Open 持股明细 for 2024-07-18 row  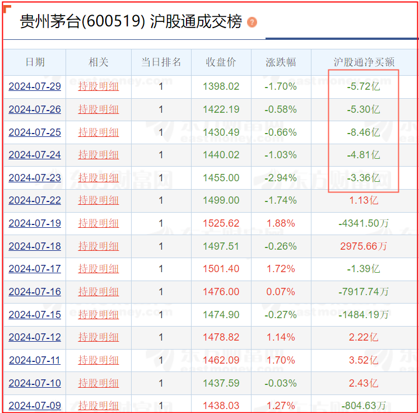[x=99, y=246]
